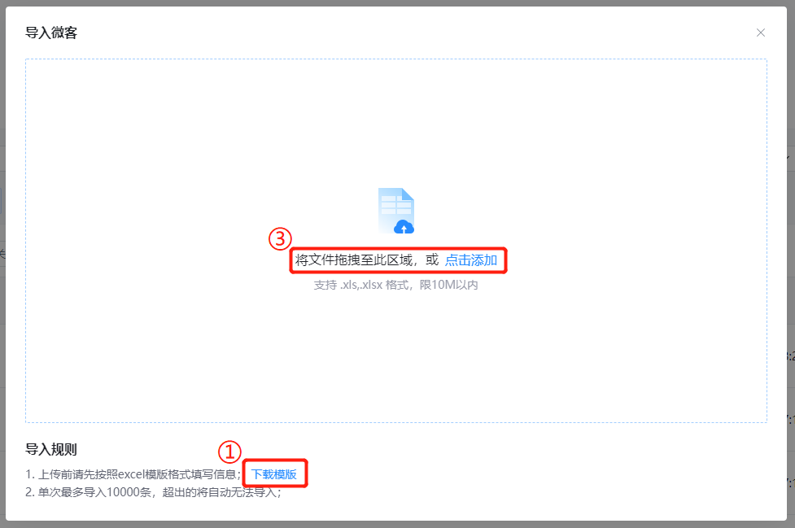This screenshot has width=795, height=528.
Task: Click the table grid on the file icon
Action: click(x=396, y=205)
